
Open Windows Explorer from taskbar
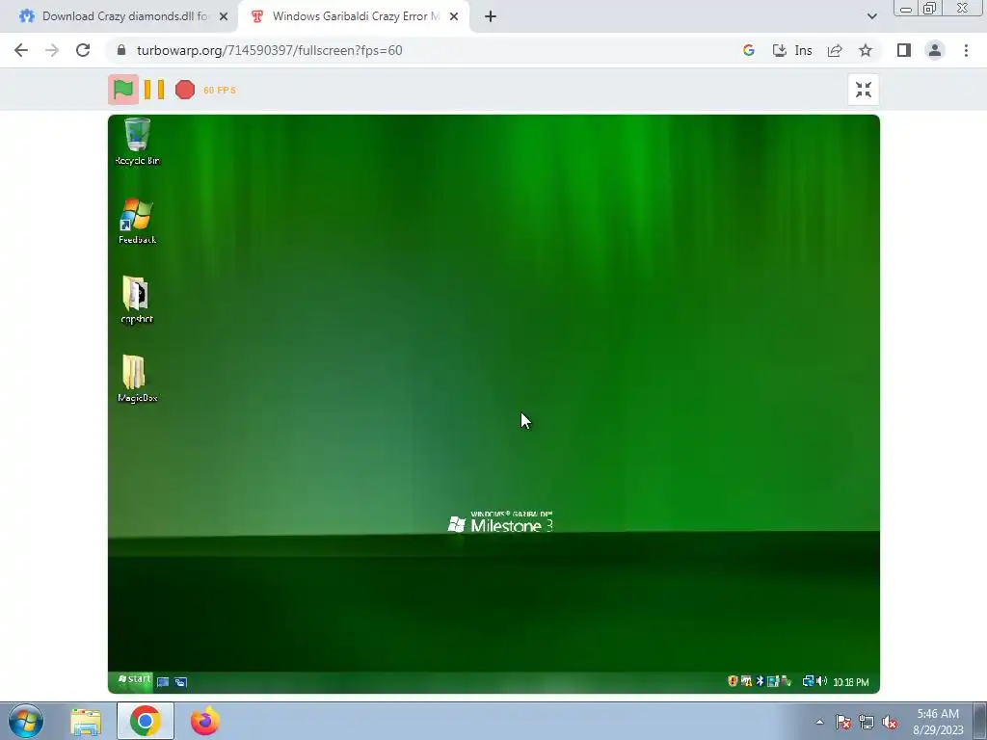coord(86,721)
